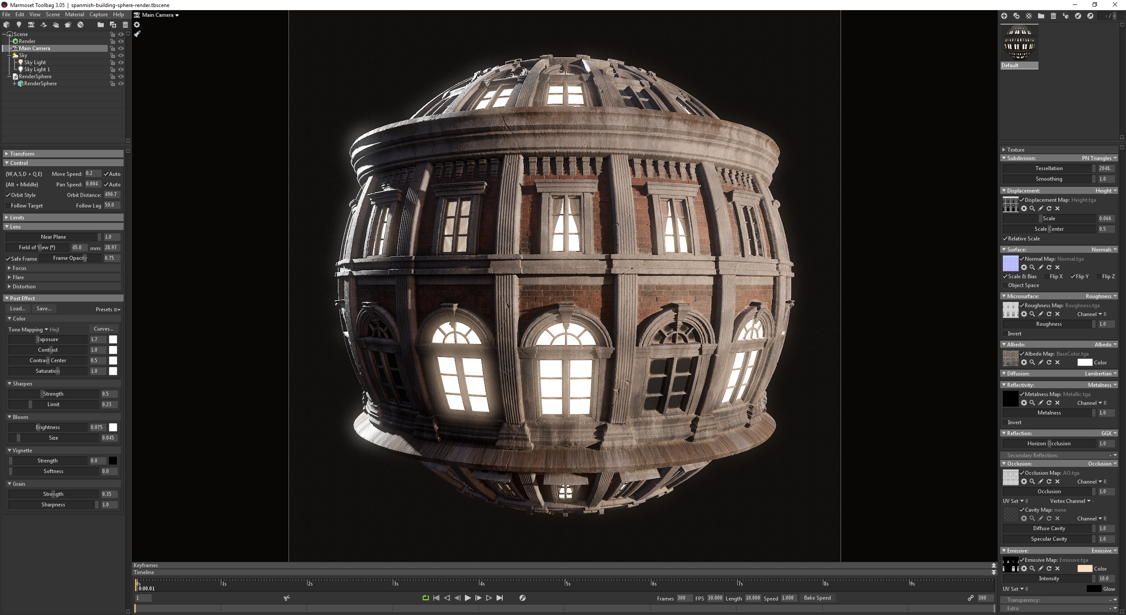Expand the Focus section
Image resolution: width=1126 pixels, height=615 pixels.
coord(64,268)
